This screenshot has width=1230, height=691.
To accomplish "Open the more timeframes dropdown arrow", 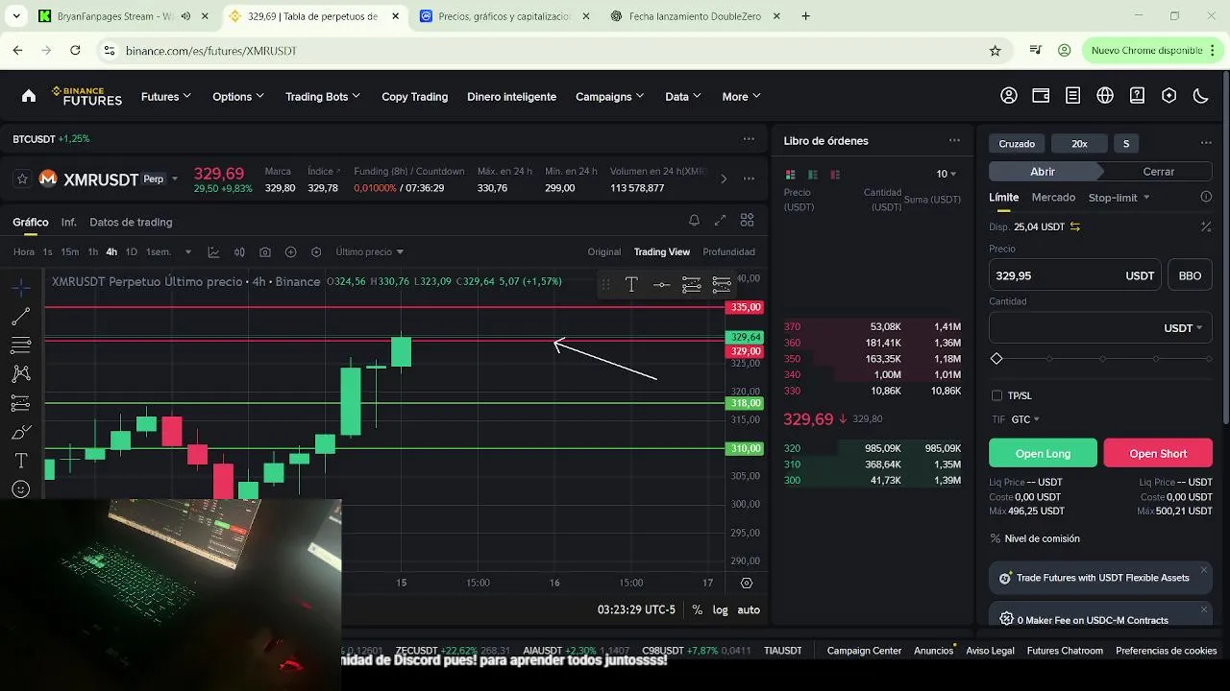I will point(188,251).
